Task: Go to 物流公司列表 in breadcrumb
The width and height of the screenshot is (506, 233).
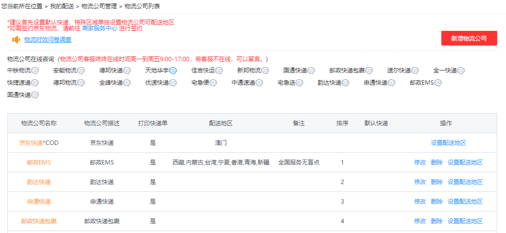Action: coord(142,6)
